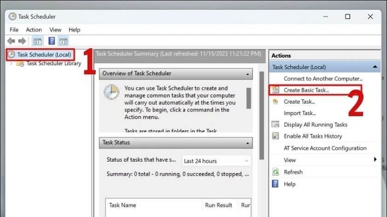Collapse the Task Status section
387x217 pixels.
tap(248, 143)
